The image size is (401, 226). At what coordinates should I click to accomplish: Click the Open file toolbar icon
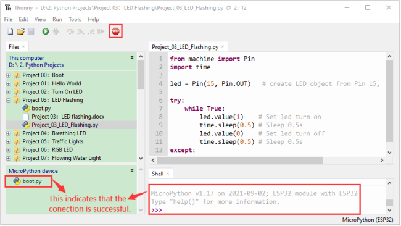pyautogui.click(x=20, y=31)
